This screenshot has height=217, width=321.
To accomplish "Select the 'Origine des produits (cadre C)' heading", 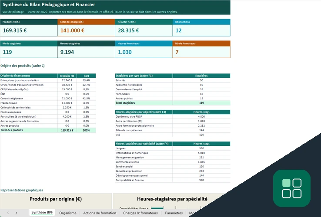I will 23,66.
